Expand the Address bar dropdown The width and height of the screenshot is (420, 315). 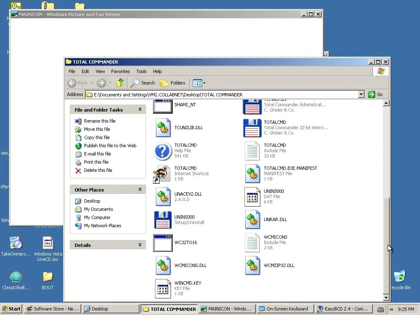[x=361, y=94]
